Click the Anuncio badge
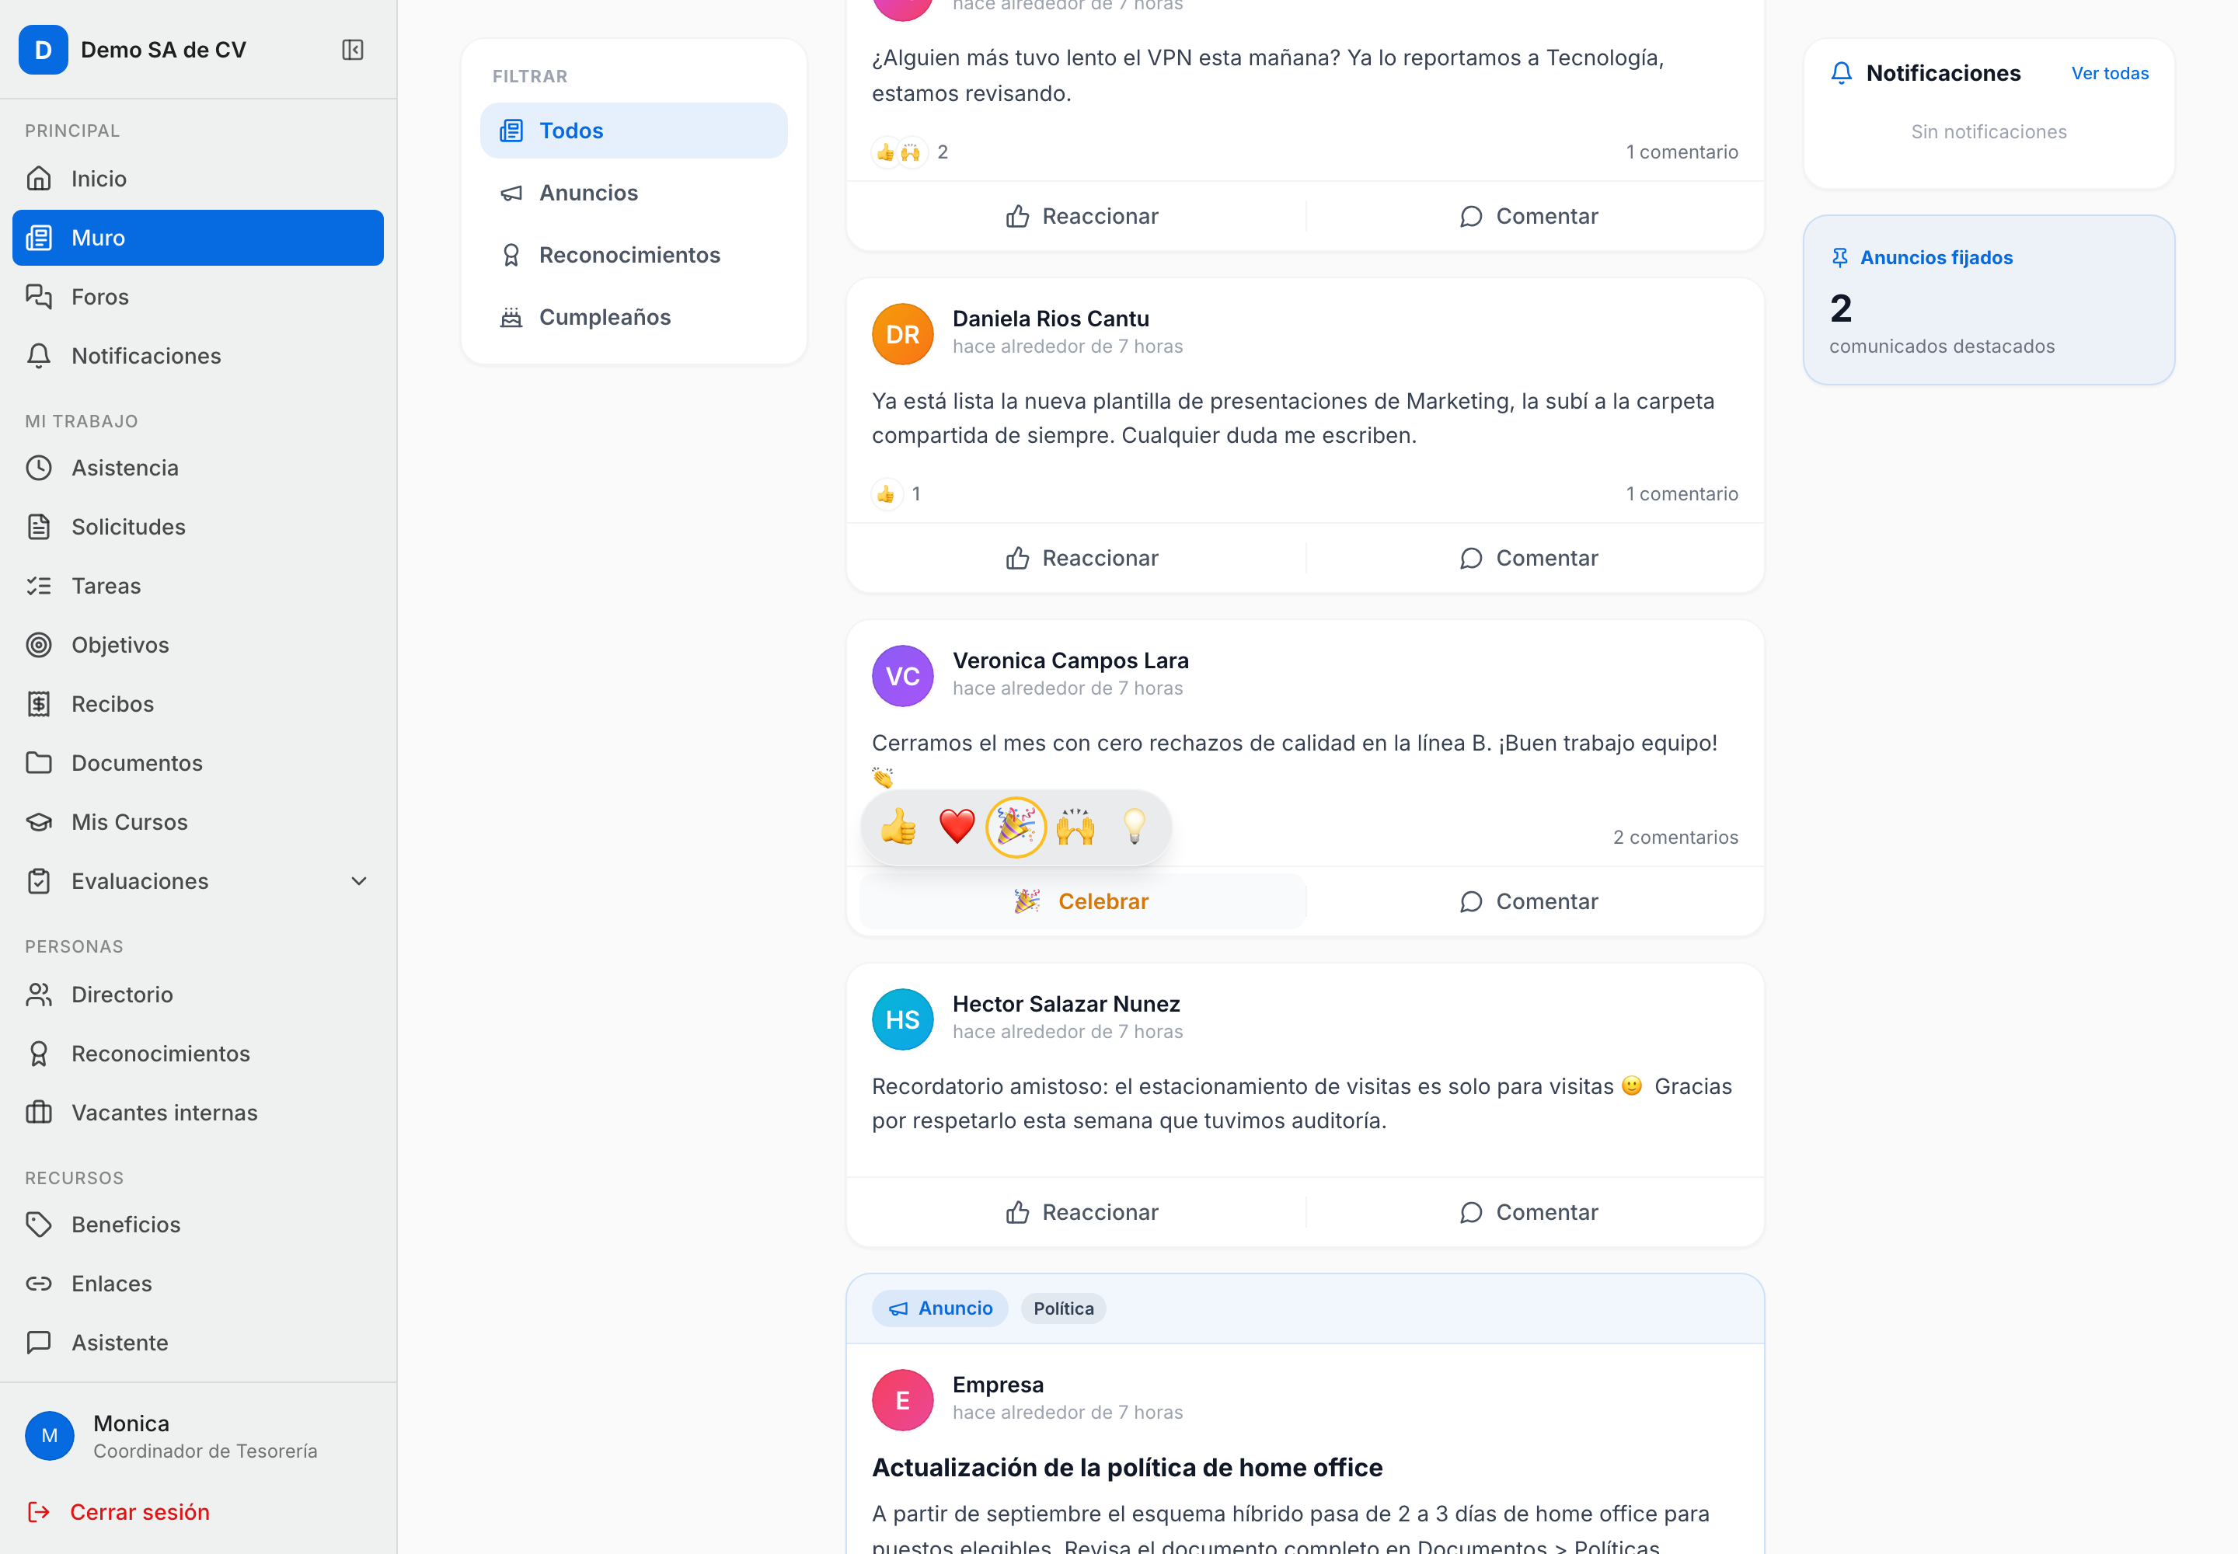 [x=939, y=1308]
